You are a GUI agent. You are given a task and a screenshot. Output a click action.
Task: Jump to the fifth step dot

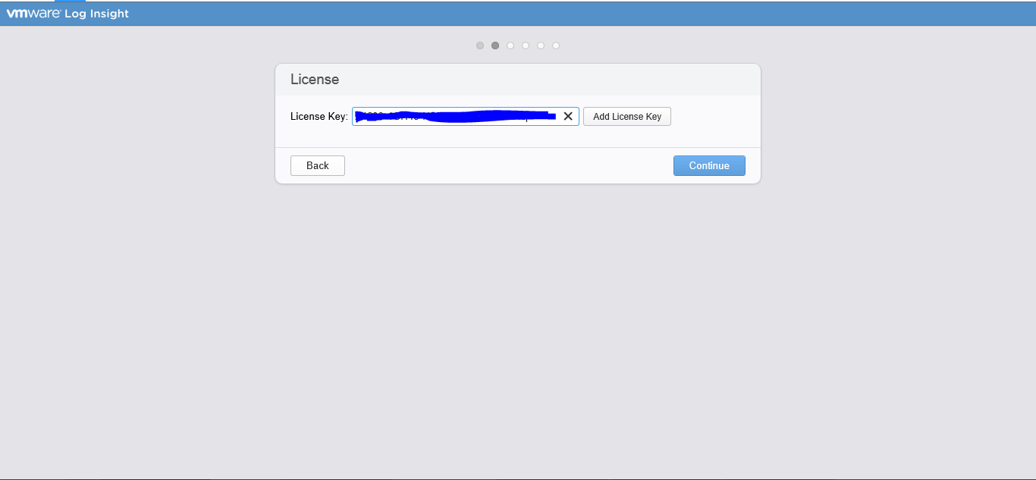(541, 45)
